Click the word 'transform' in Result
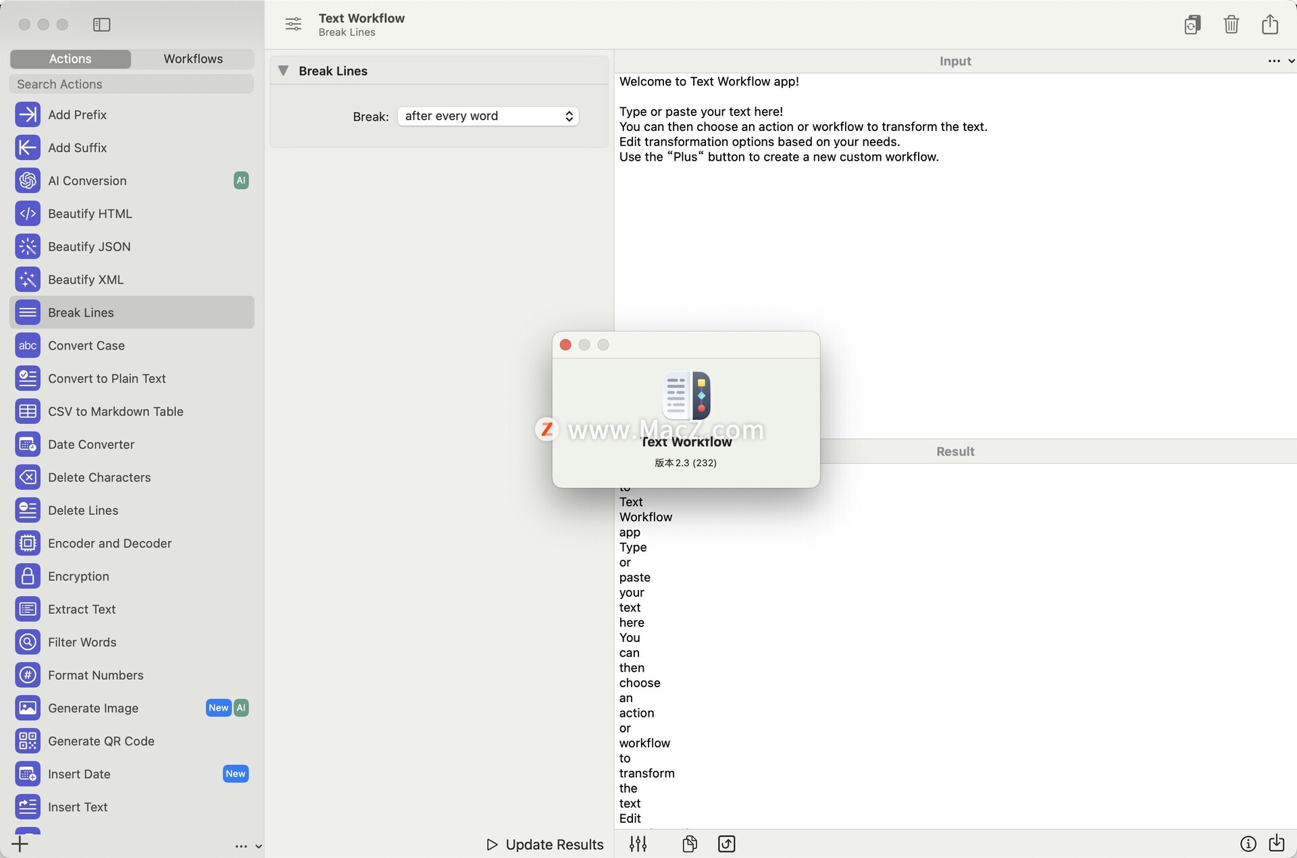Viewport: 1297px width, 858px height. click(x=646, y=774)
